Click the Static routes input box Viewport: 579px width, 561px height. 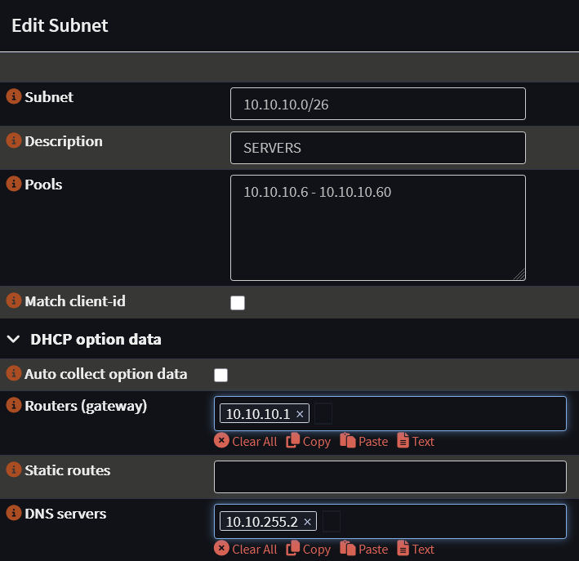click(390, 477)
